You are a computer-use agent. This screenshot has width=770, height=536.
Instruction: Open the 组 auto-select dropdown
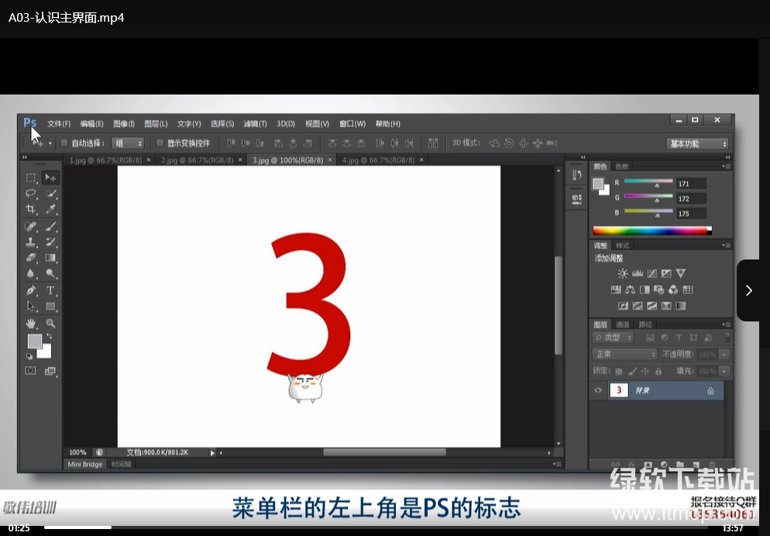tap(128, 143)
